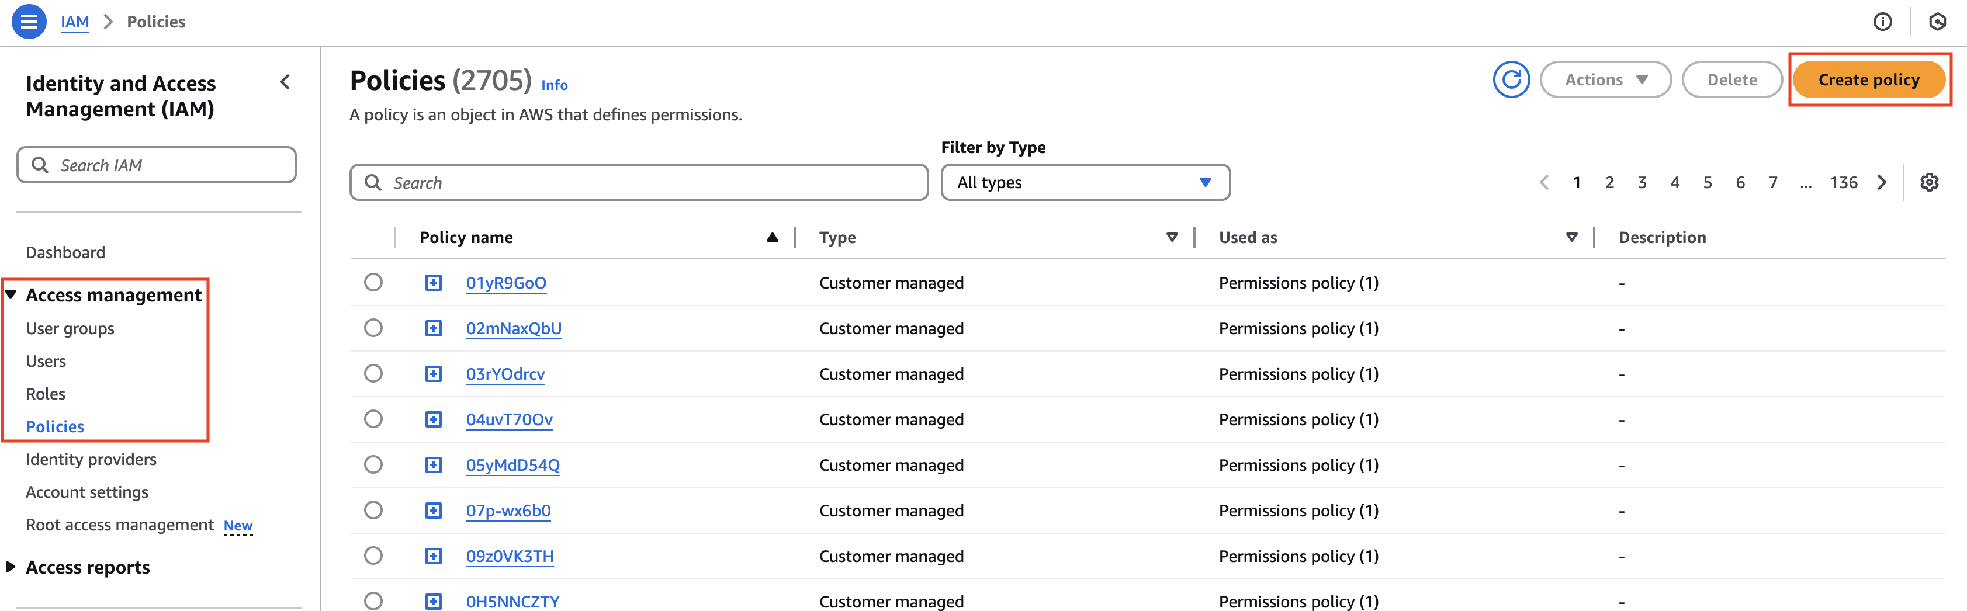Click the refresh policies icon

(1511, 80)
